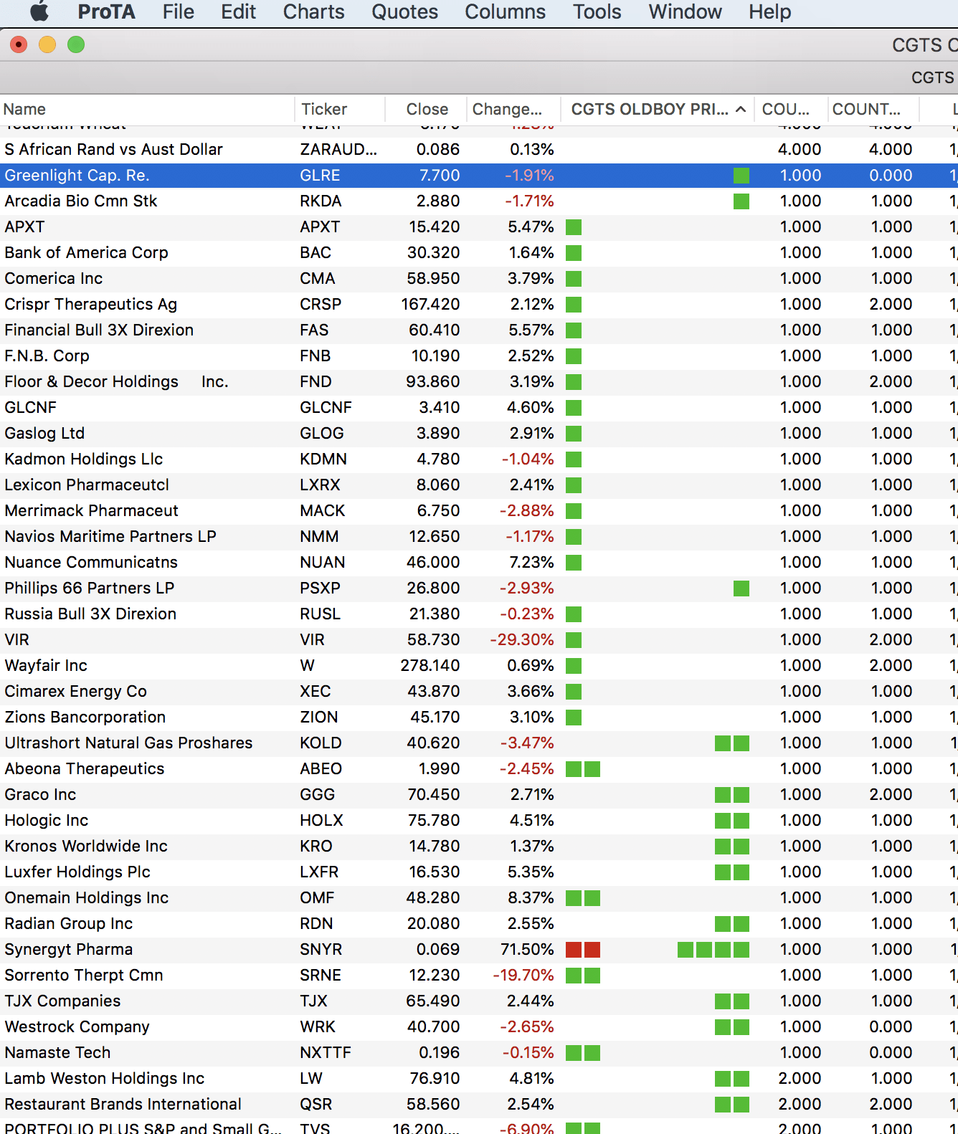Sort by the Change column header

pos(513,109)
